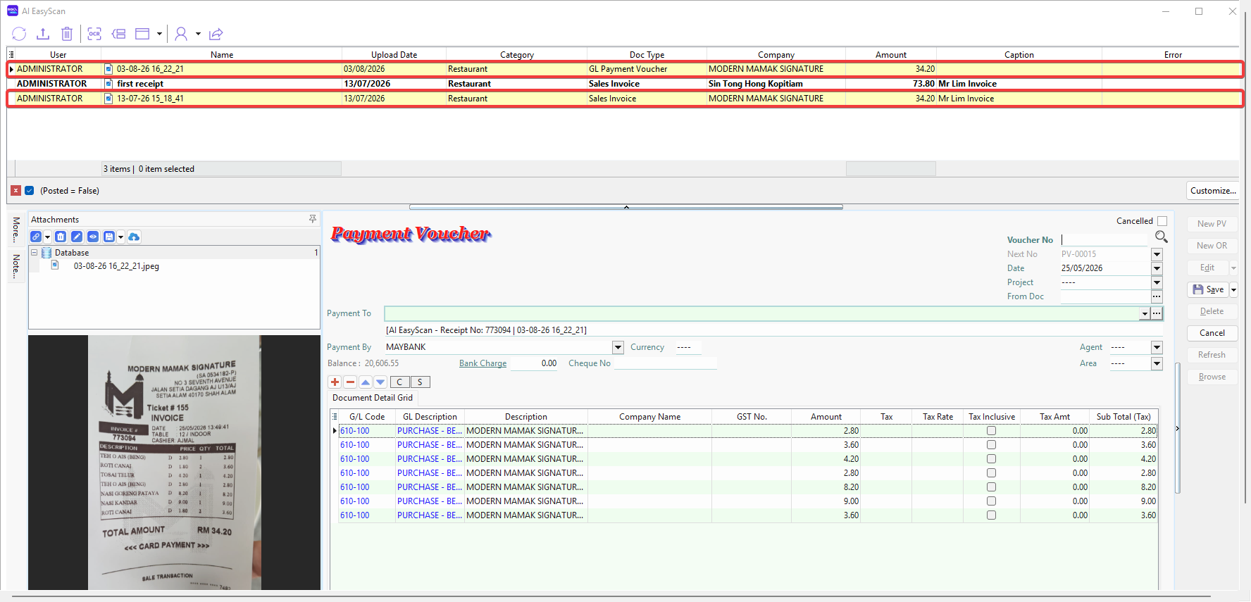Screen dimensions: 1251x602
Task: Click the From Doc ellipsis button
Action: 1157,296
